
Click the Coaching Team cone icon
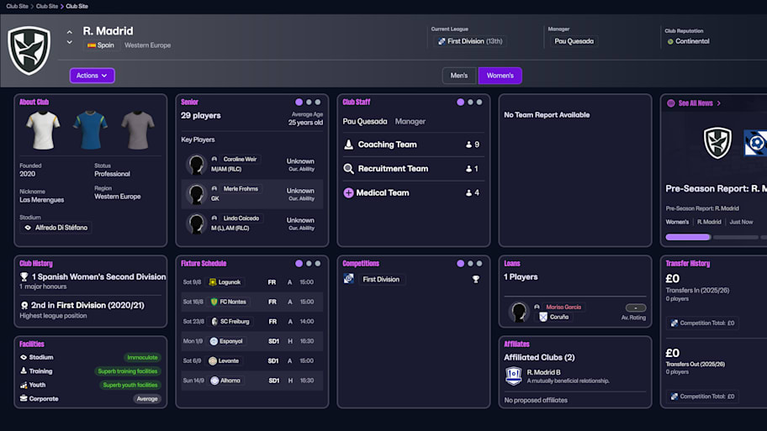pos(348,145)
